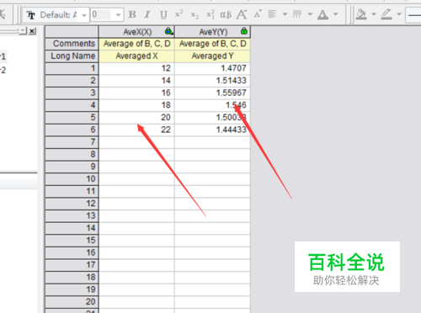Select cell with value 1.55967
This screenshot has width=421, height=313.
tap(212, 93)
